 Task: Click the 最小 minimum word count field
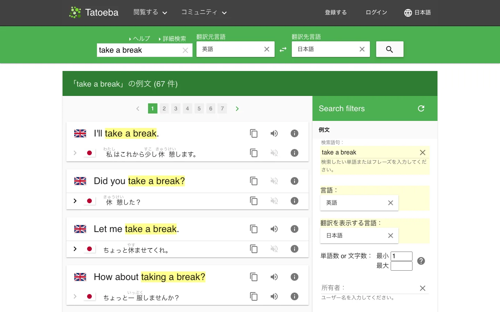[402, 256]
